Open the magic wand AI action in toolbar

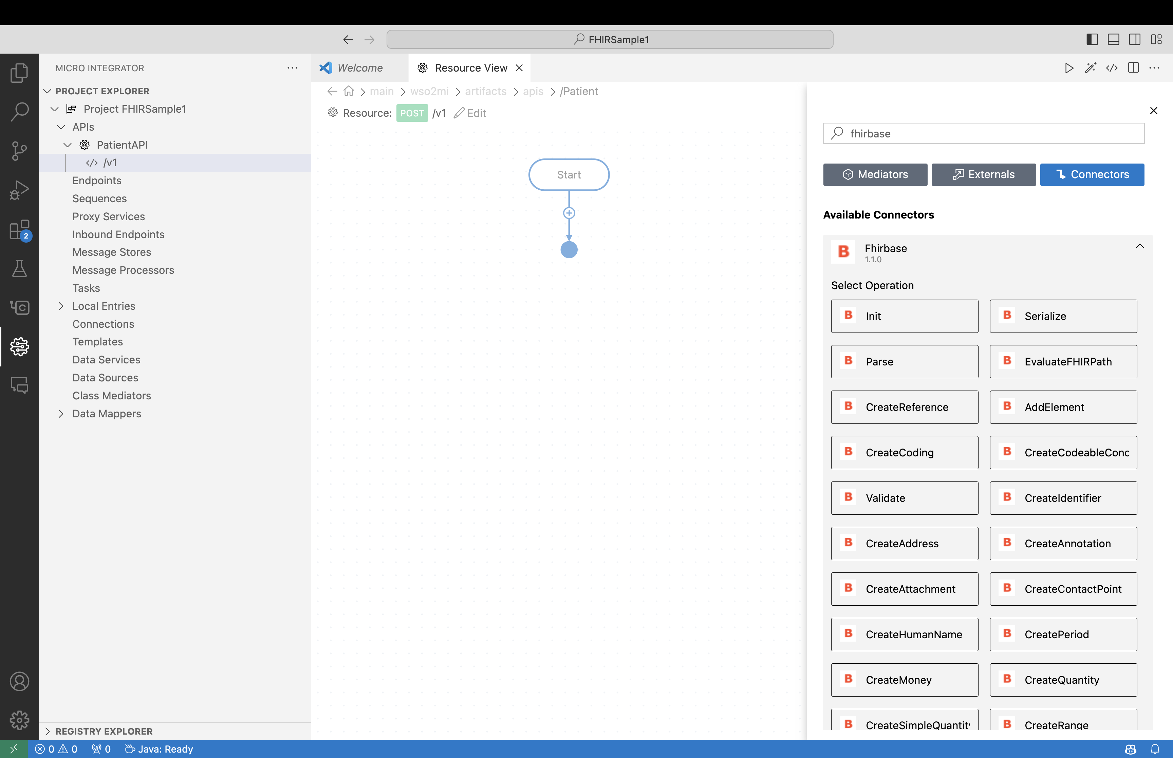click(1090, 68)
